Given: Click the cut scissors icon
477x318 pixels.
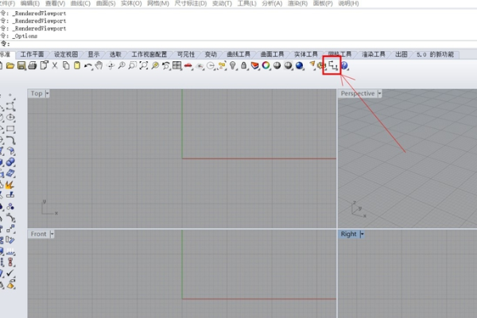Looking at the screenshot, I should 55,66.
